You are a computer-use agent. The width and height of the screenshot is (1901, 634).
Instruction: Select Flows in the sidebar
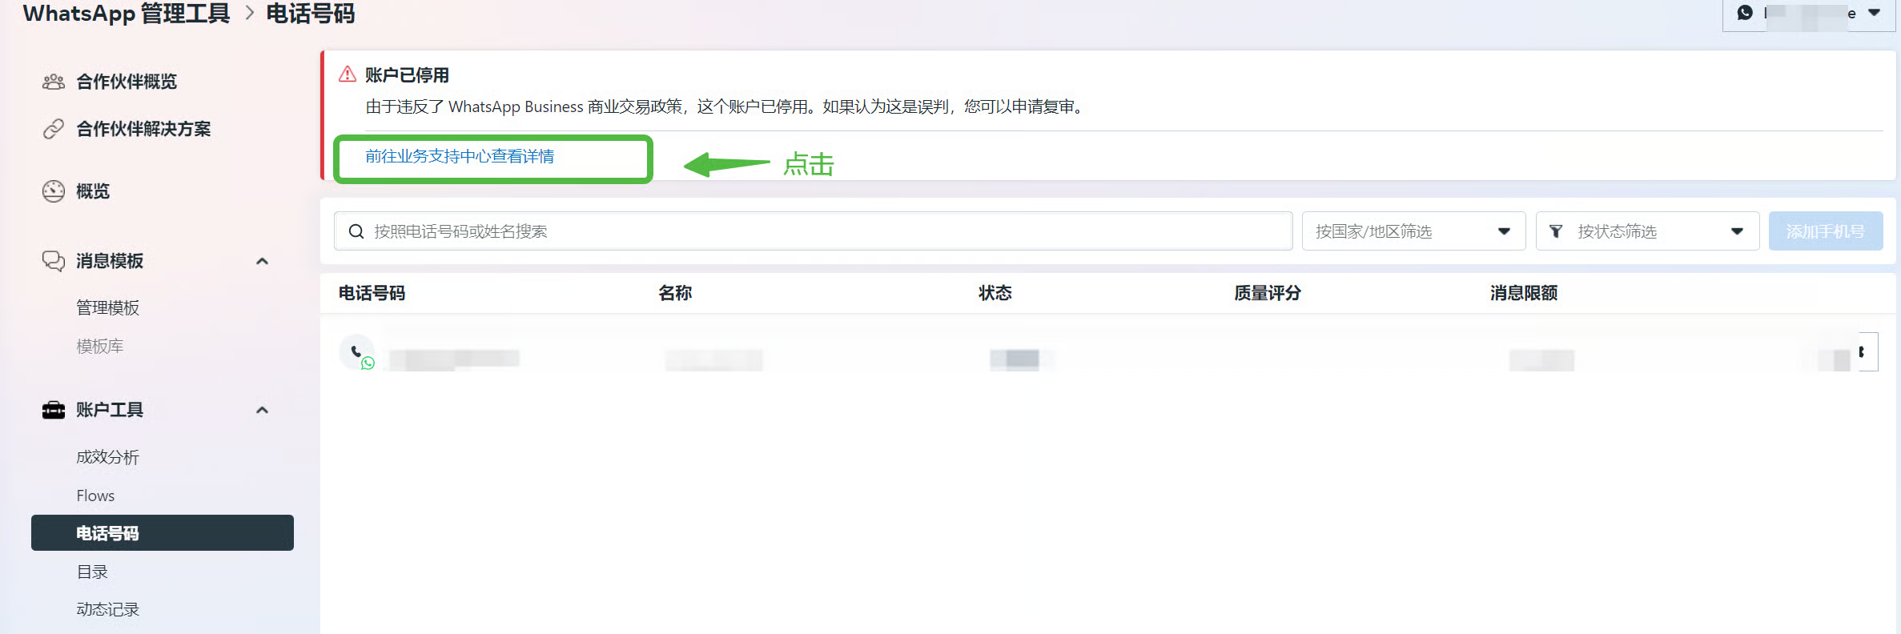point(95,496)
